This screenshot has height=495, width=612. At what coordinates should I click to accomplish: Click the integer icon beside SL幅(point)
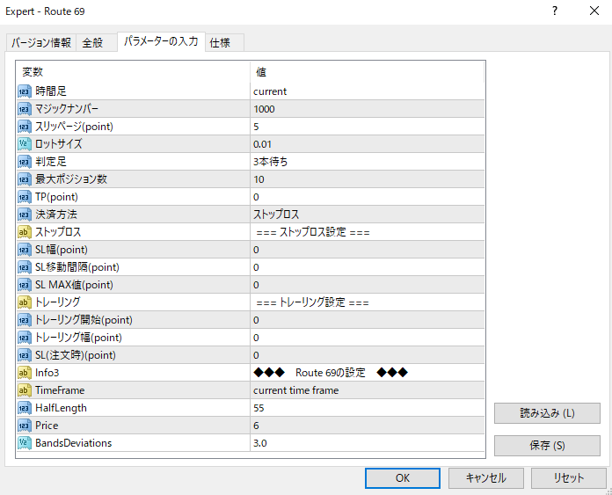[25, 250]
